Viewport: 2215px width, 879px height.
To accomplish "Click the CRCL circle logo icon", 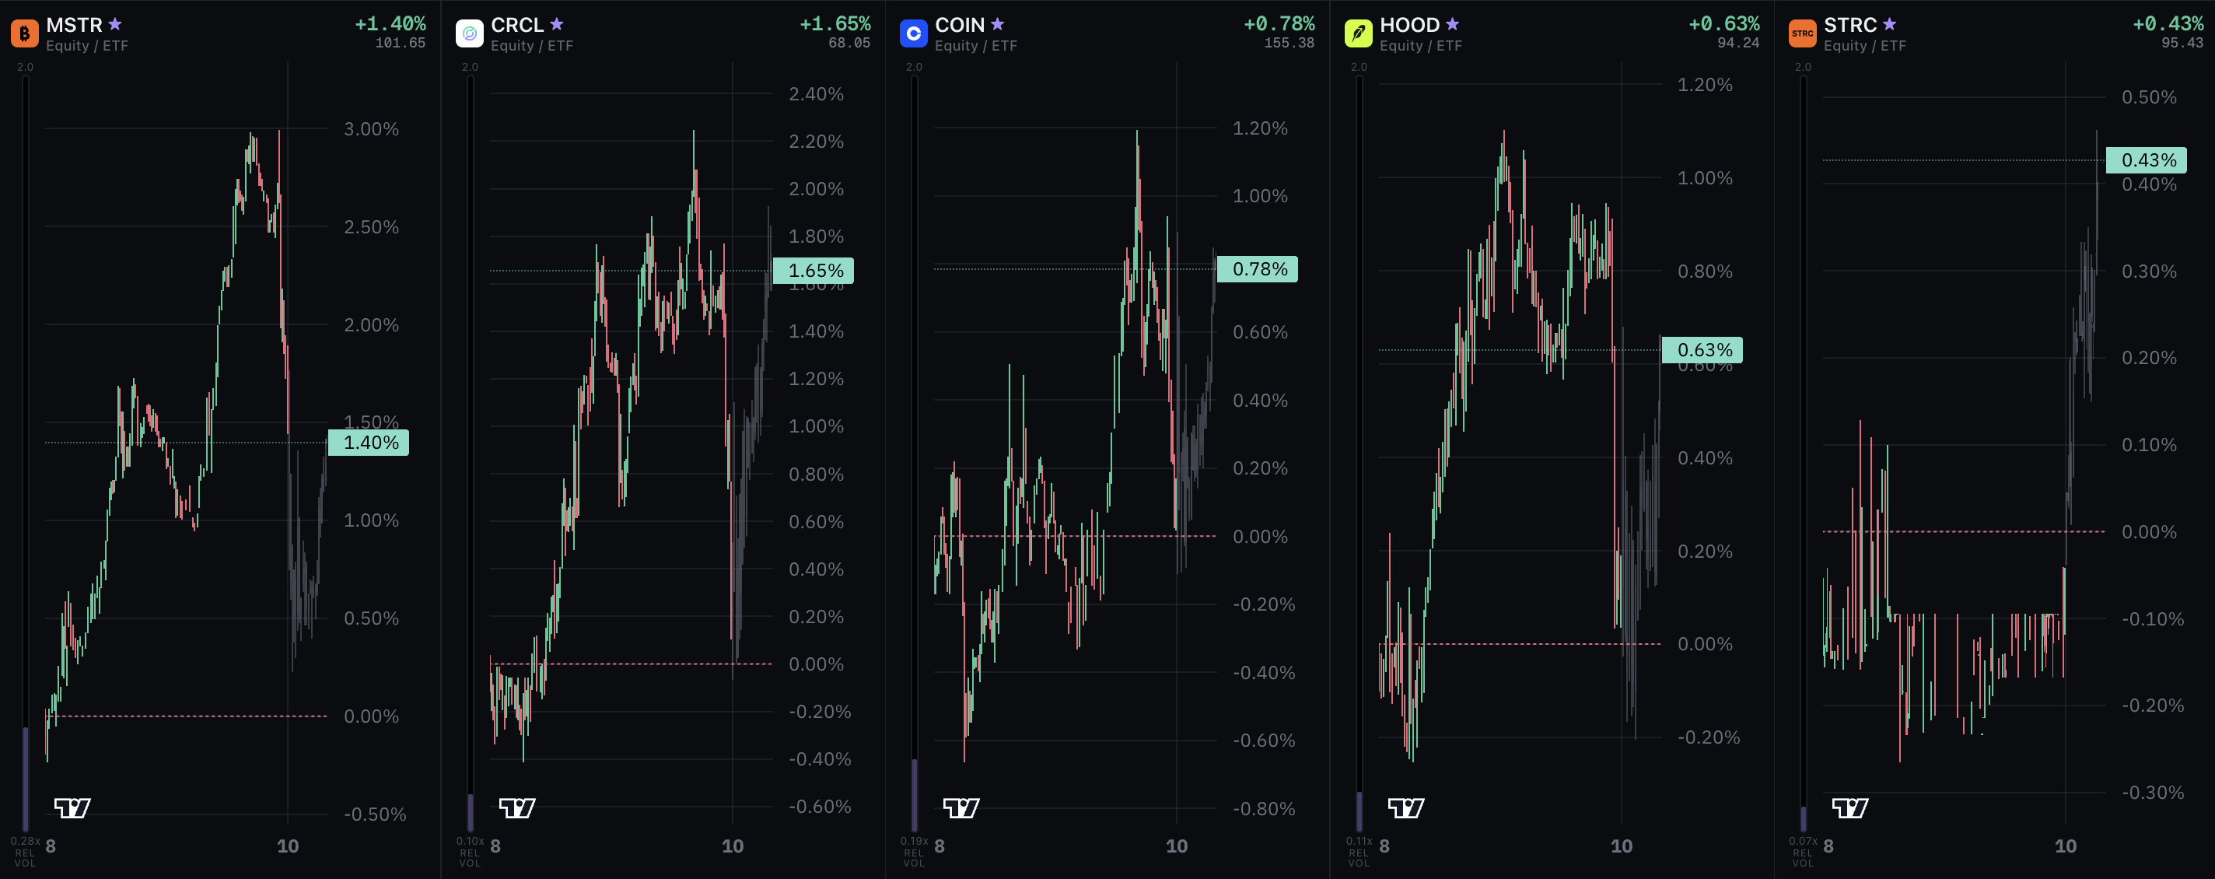I will [x=470, y=33].
